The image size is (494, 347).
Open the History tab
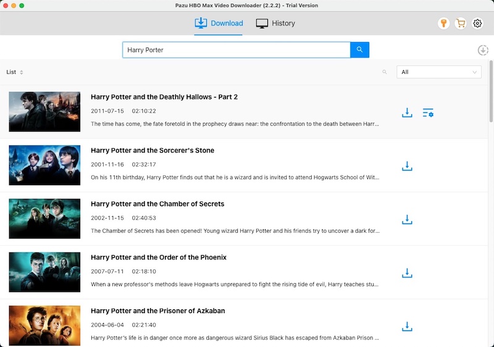(275, 23)
